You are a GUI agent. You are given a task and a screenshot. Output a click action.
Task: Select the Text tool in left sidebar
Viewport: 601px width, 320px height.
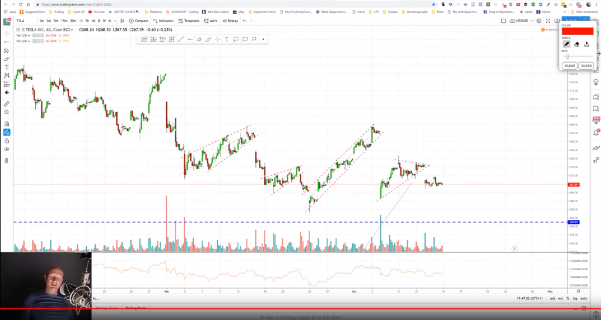pos(6,67)
